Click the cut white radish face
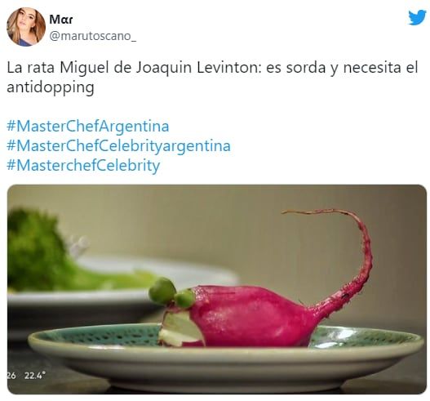This screenshot has width=430, height=401. tap(180, 329)
